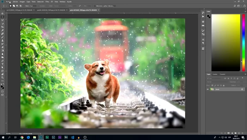
Task: Select the History Brush tool
Action: click(2, 44)
